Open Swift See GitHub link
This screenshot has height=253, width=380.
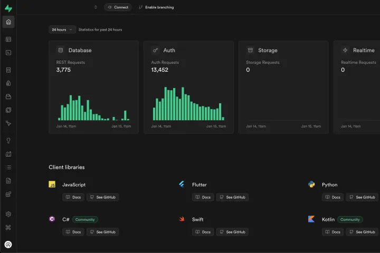[232, 232]
